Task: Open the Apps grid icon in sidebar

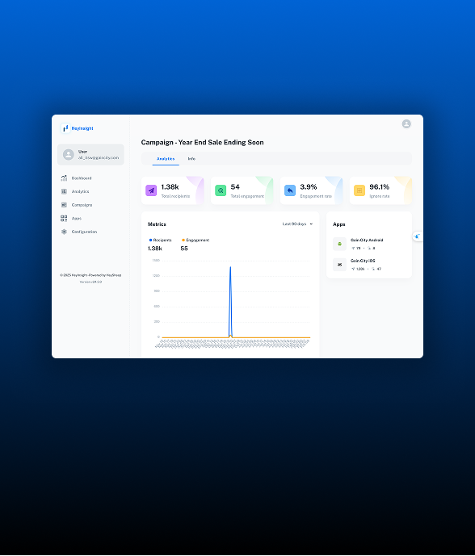Action: (64, 219)
